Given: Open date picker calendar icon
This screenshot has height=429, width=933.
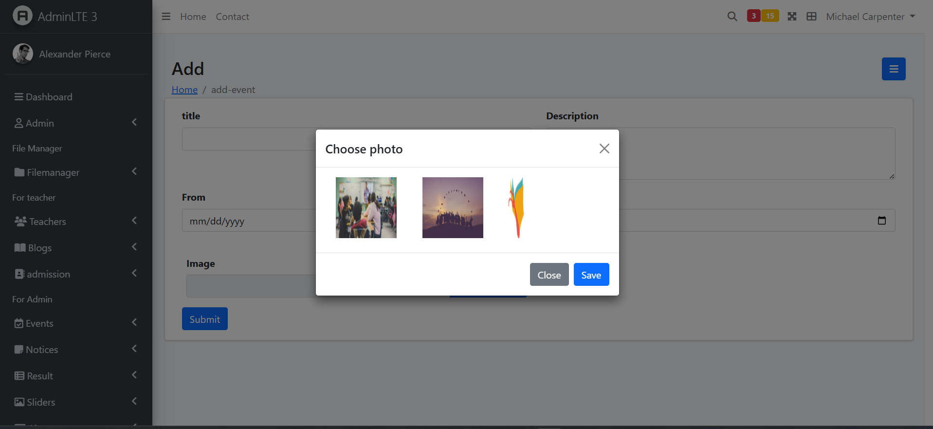Looking at the screenshot, I should (x=881, y=221).
